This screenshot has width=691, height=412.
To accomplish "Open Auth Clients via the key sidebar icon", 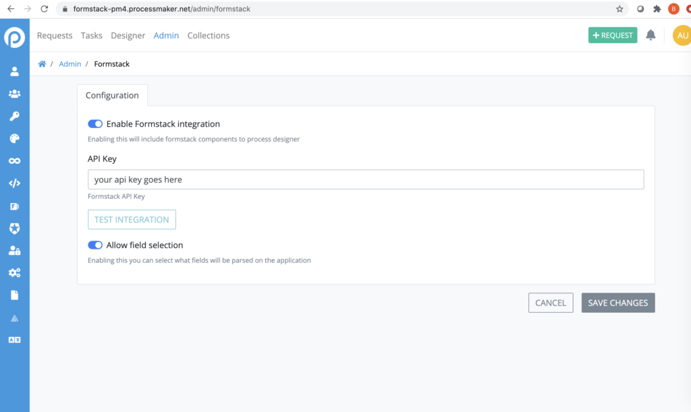I will 15,116.
